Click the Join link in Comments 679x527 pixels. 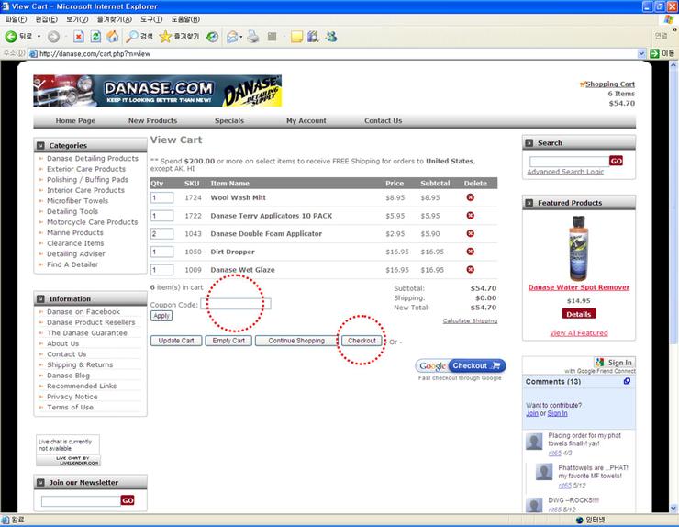coord(532,413)
